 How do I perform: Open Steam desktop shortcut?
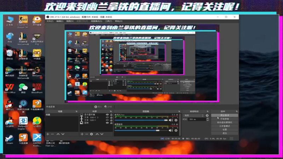[10, 139]
